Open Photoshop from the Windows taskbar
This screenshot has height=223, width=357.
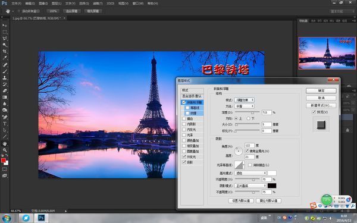41,218
